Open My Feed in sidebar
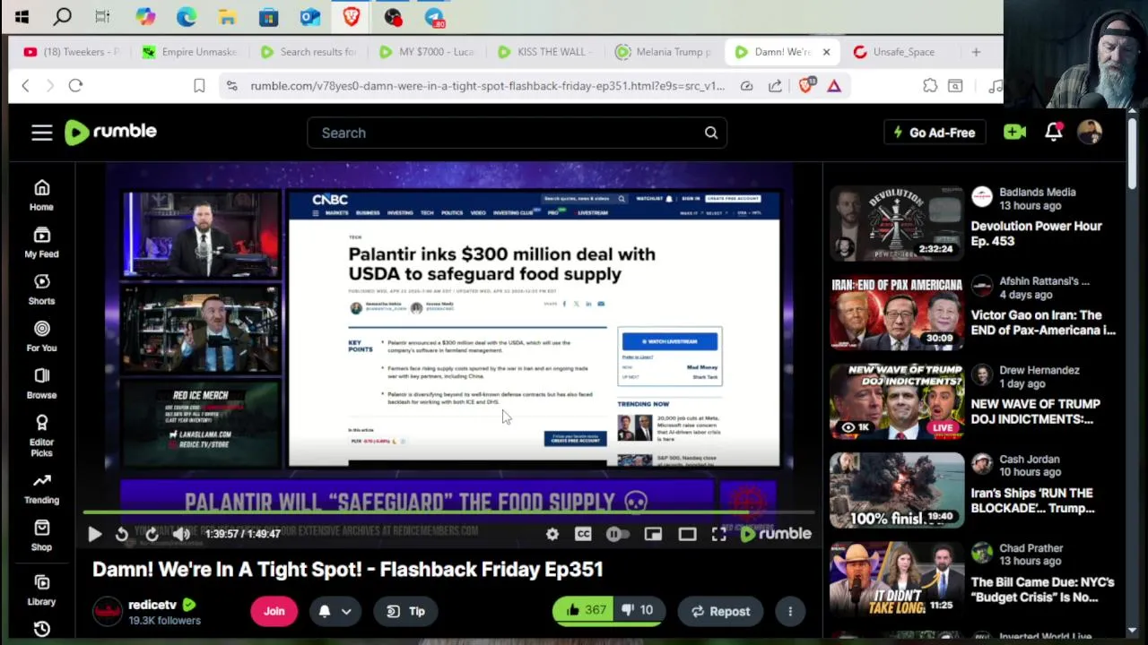1148x645 pixels. tap(41, 243)
